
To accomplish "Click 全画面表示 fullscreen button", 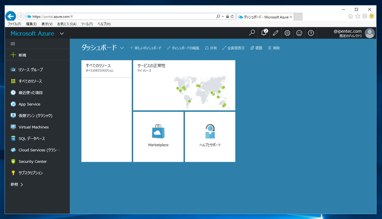I will (x=234, y=48).
